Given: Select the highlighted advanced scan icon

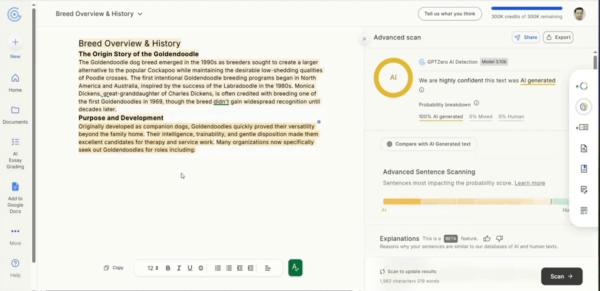Looking at the screenshot, I should coord(583,107).
